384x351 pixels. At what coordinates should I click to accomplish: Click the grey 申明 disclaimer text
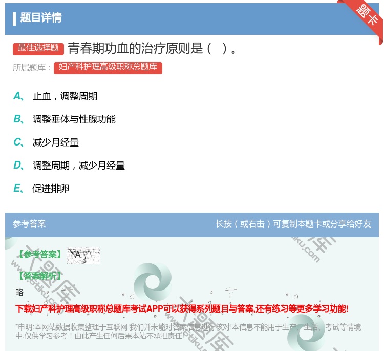tap(188, 331)
